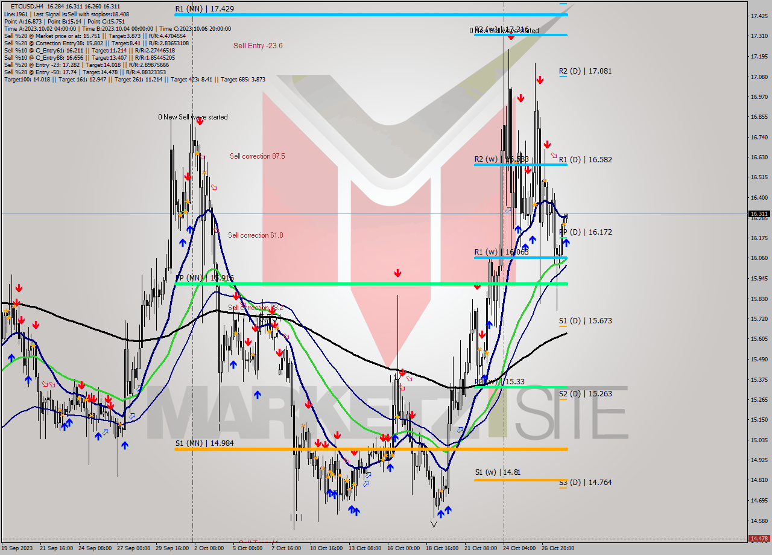
Task: Click the 15.035 price axis value
Action: (759, 440)
